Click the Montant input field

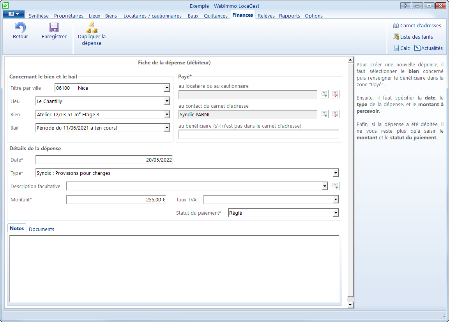click(x=116, y=200)
